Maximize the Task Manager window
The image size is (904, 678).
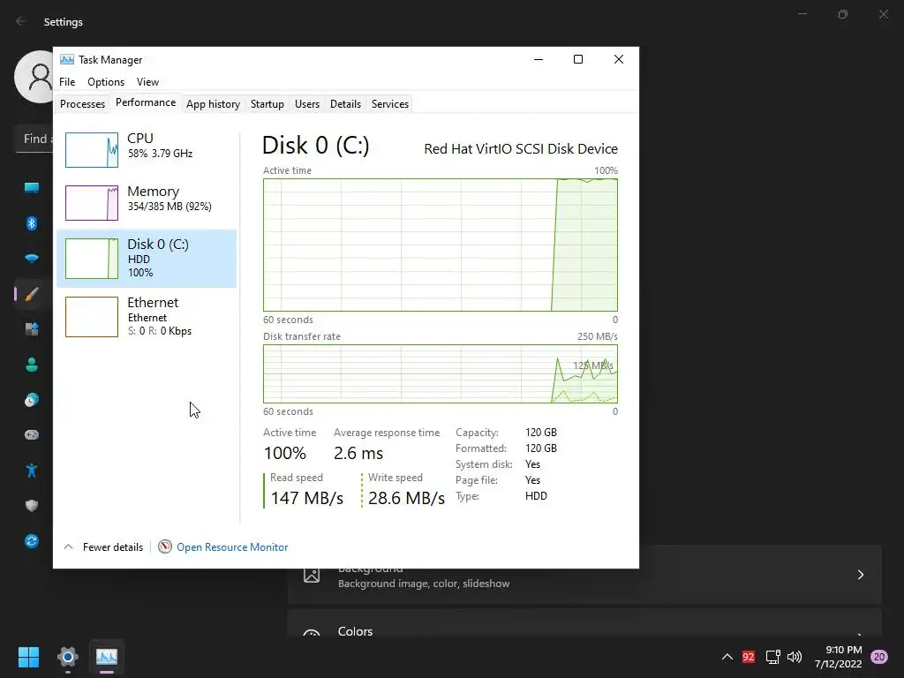tap(578, 59)
